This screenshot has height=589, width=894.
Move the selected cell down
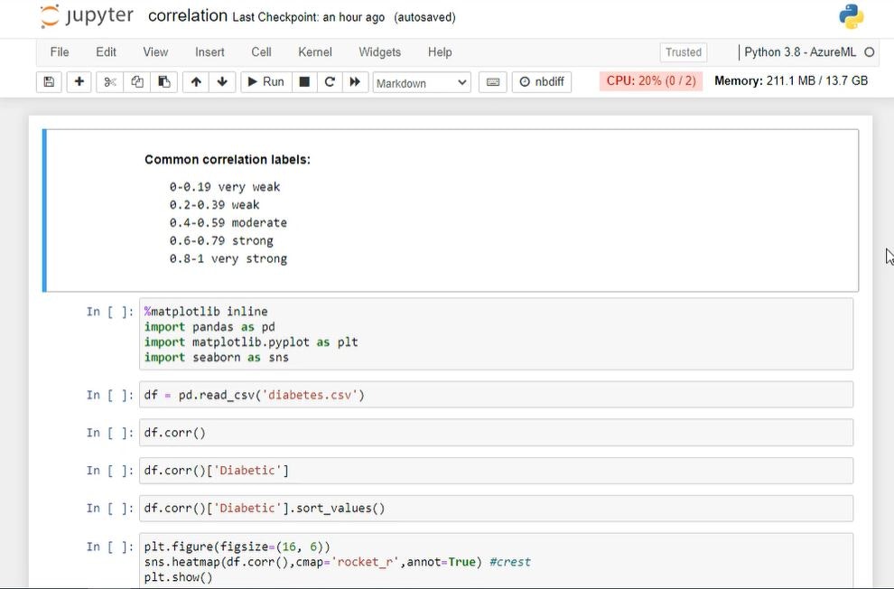(x=222, y=82)
